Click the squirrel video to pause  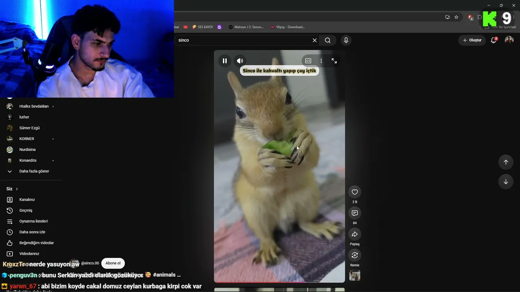(279, 166)
